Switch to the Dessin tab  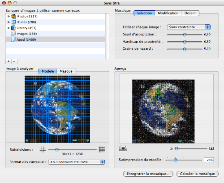click(190, 13)
